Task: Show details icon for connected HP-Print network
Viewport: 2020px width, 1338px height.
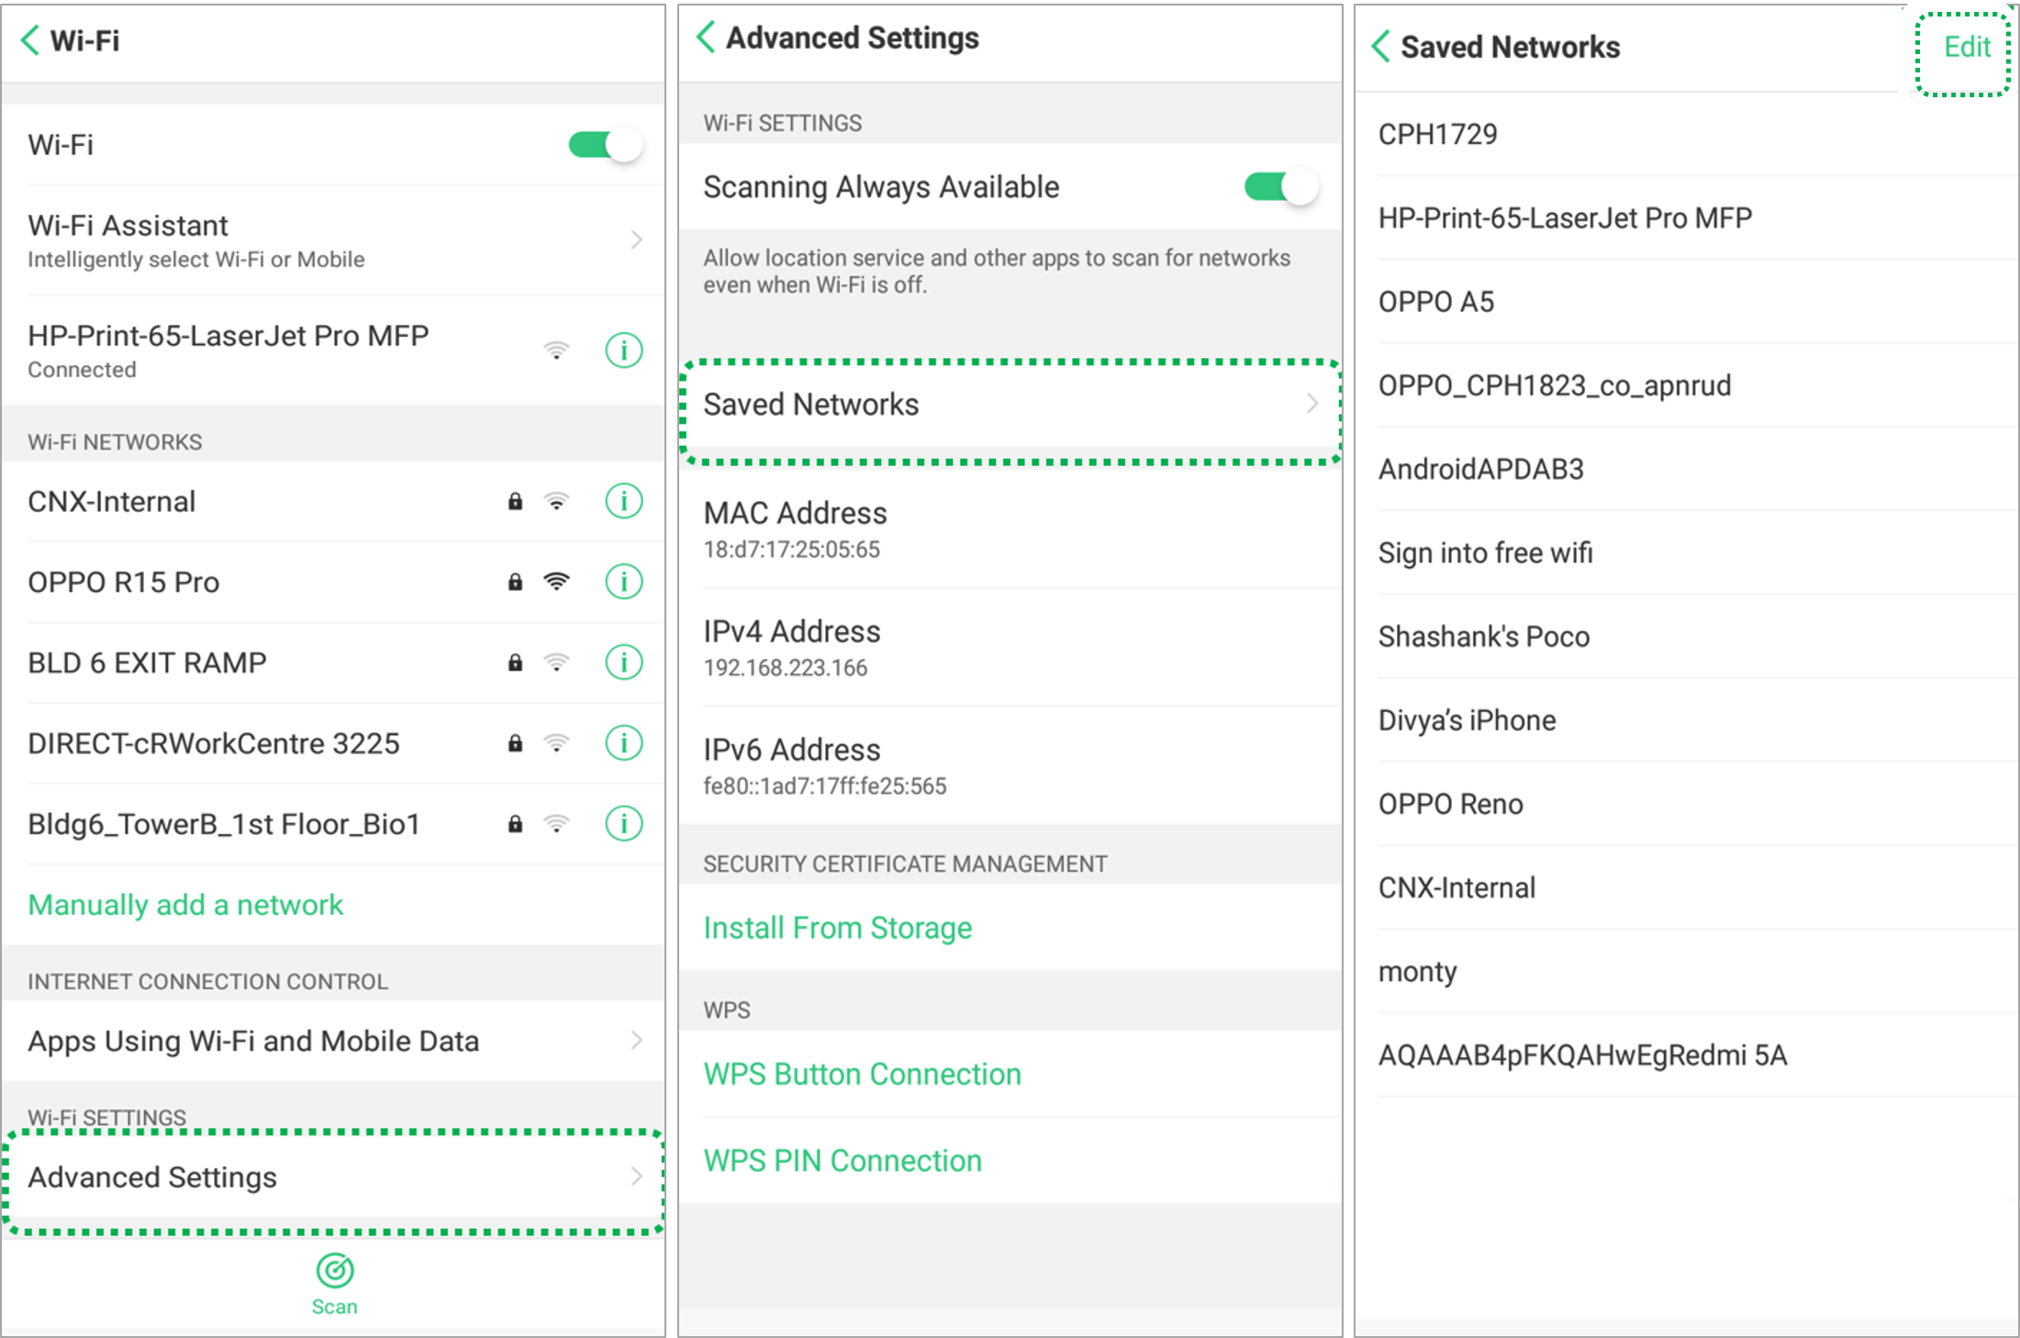Action: [x=623, y=351]
